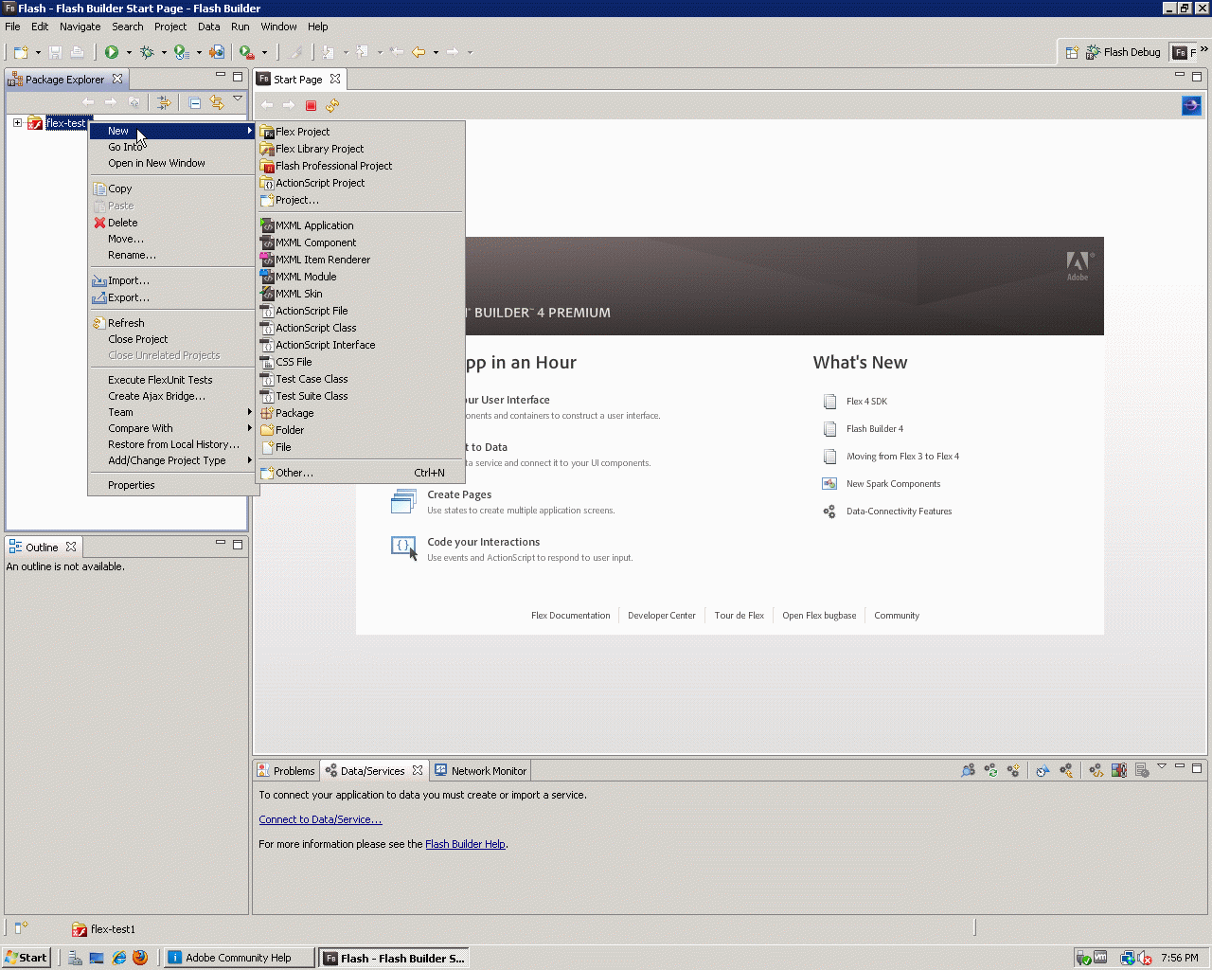The image size is (1212, 970).
Task: Open the back navigation history dropdown arrow
Action: (x=436, y=52)
